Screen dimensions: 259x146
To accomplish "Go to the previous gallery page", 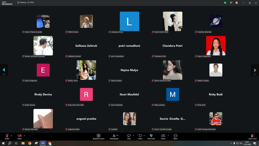I will 4,70.
